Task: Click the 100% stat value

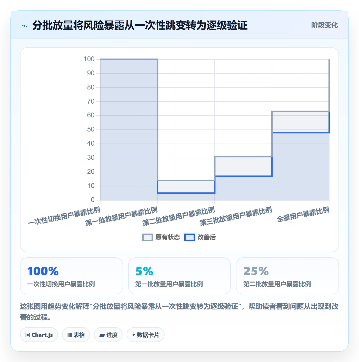Action: point(43,271)
